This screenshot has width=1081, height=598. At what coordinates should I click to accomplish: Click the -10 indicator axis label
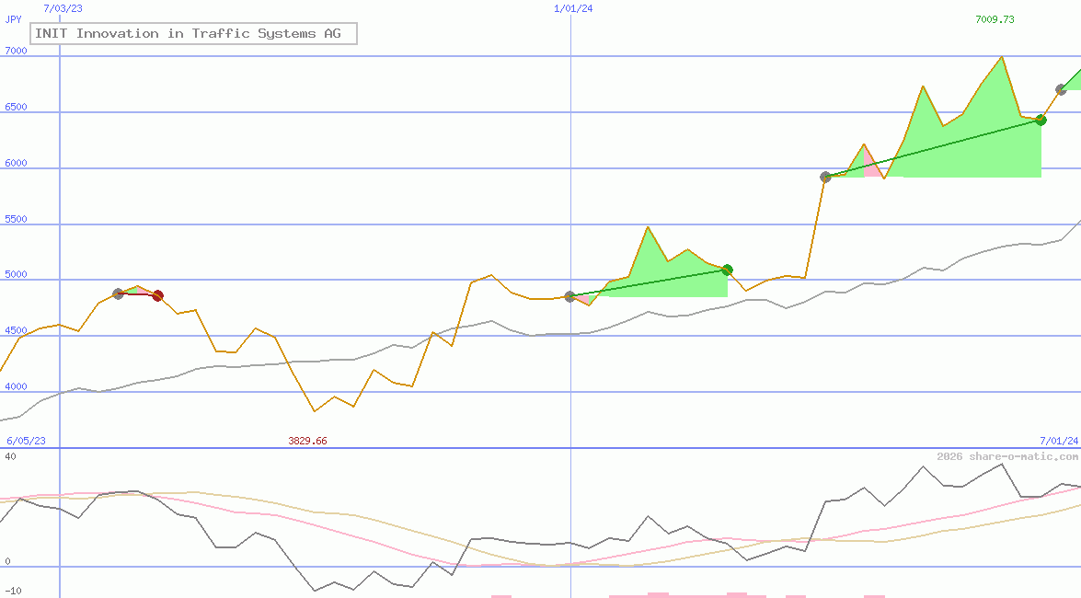coord(13,592)
